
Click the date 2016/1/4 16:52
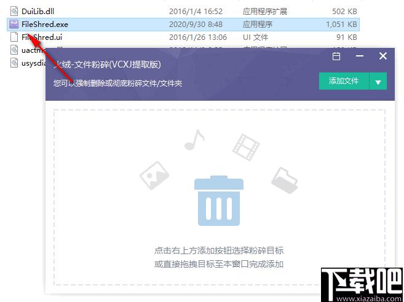(196, 11)
